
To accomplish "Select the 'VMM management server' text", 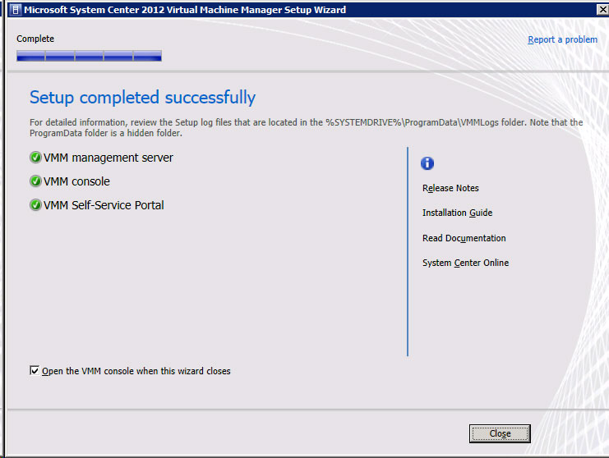I will [x=108, y=158].
